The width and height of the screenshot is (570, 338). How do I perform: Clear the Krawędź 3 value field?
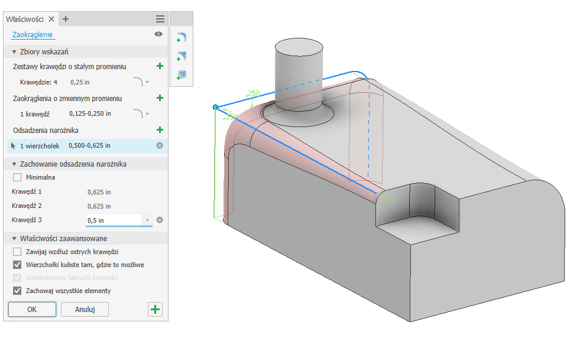[160, 220]
